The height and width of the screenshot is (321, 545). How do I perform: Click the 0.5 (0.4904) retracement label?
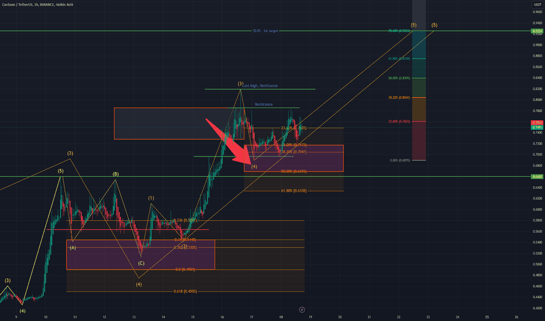(x=185, y=270)
